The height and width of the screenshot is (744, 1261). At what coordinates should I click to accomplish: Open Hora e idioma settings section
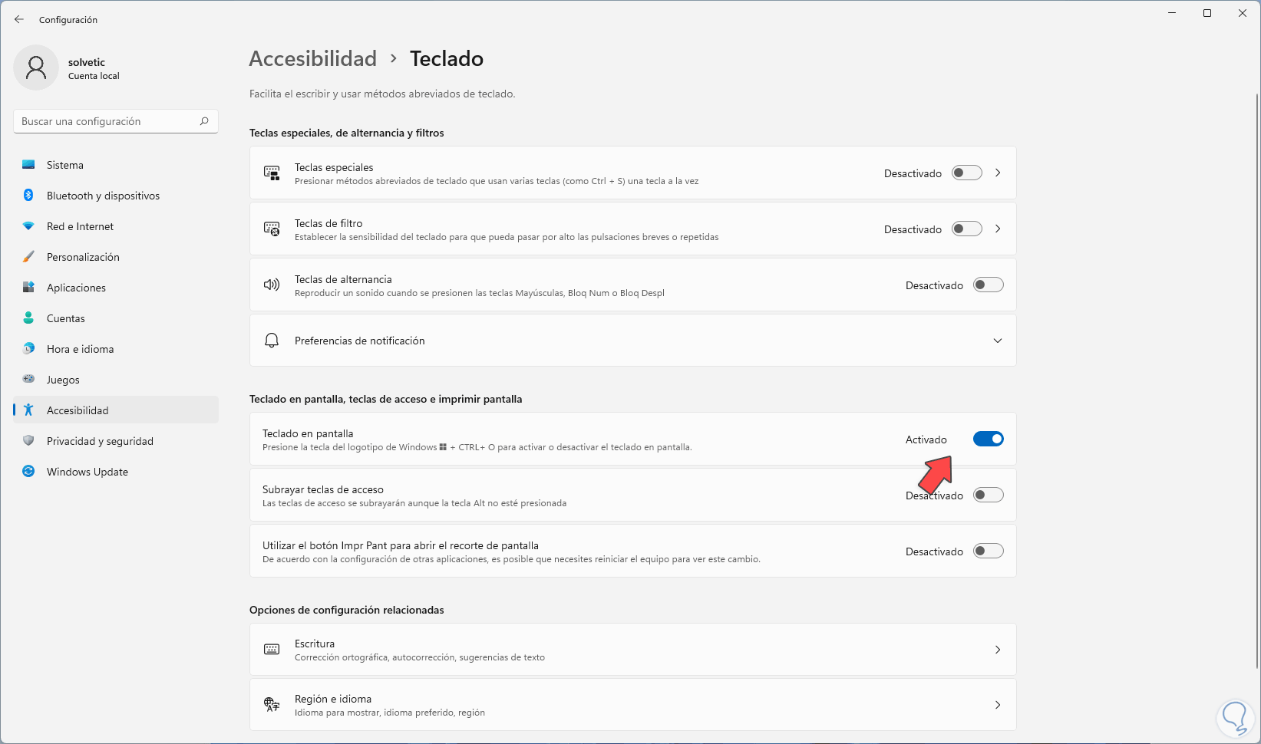80,349
